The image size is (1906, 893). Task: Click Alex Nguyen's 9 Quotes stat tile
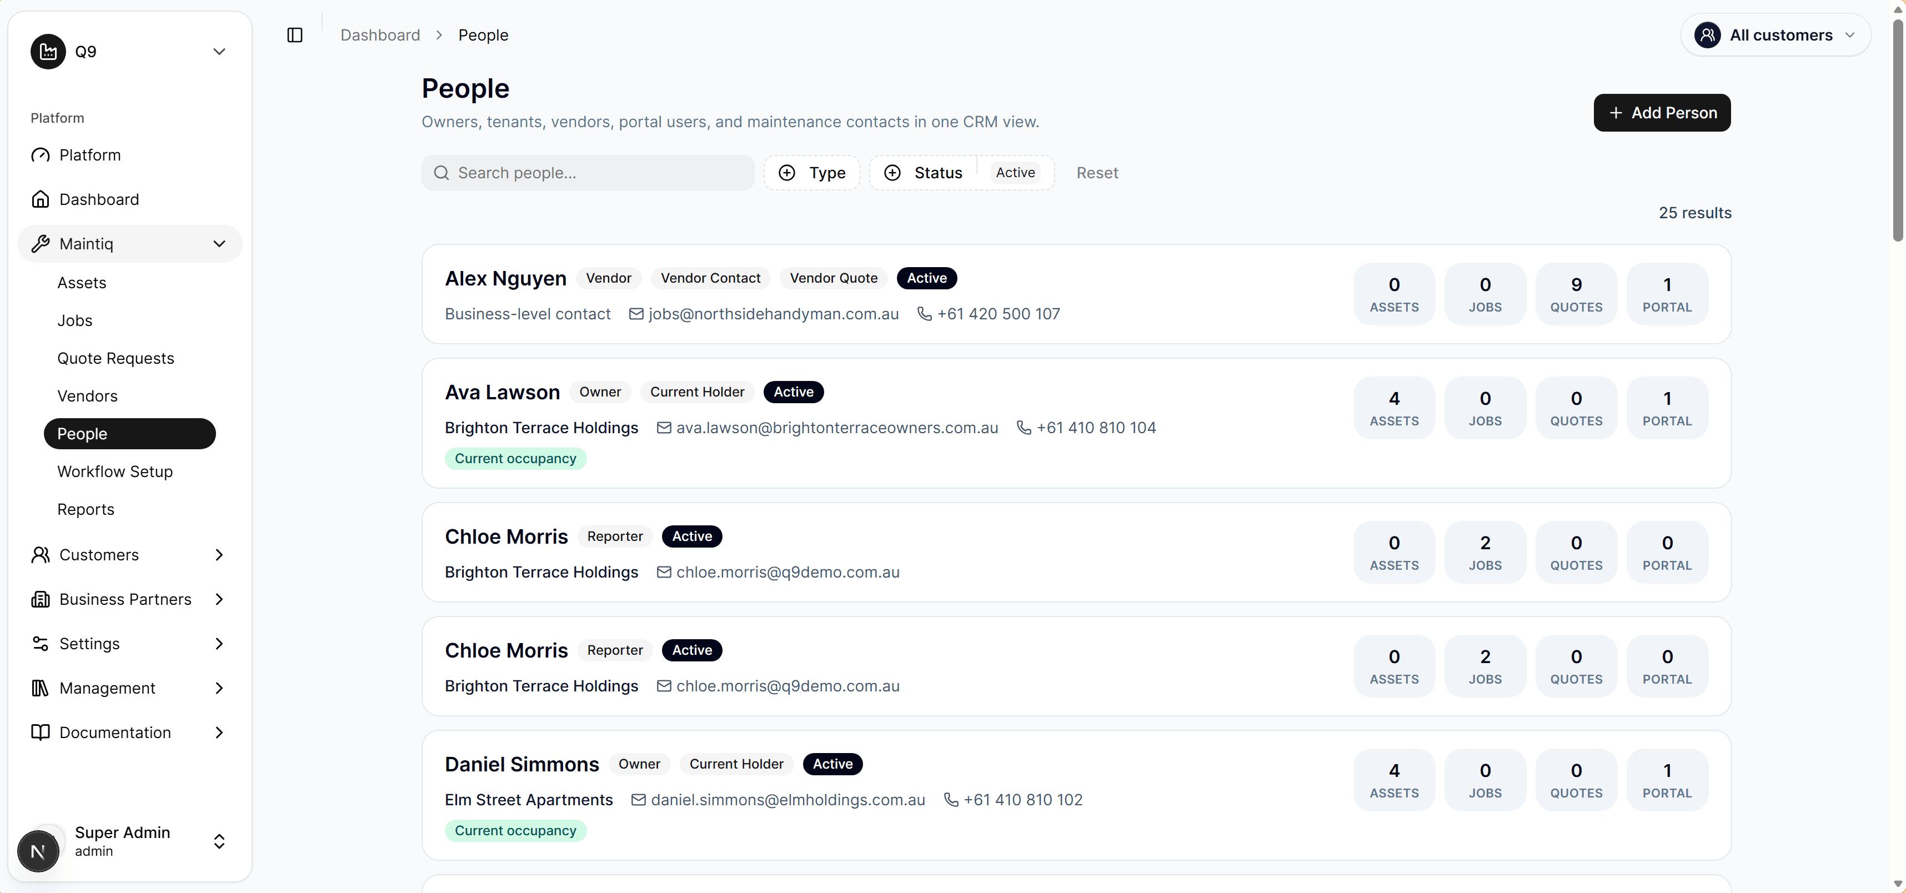[1576, 294]
